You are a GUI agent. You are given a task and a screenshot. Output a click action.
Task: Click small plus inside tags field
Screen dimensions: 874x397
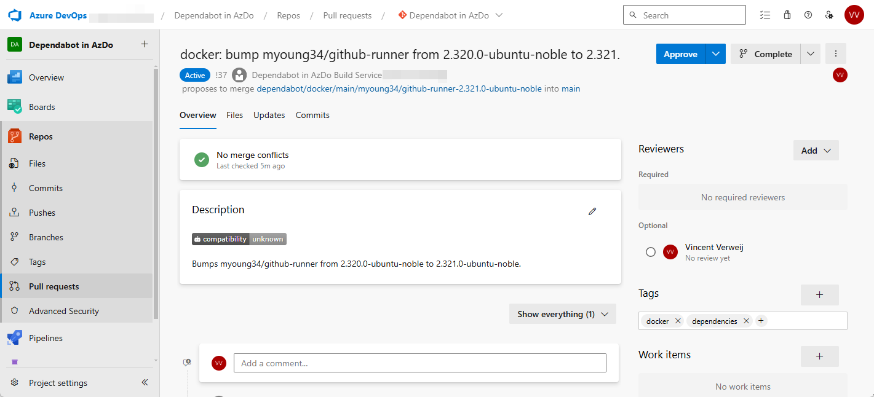761,321
